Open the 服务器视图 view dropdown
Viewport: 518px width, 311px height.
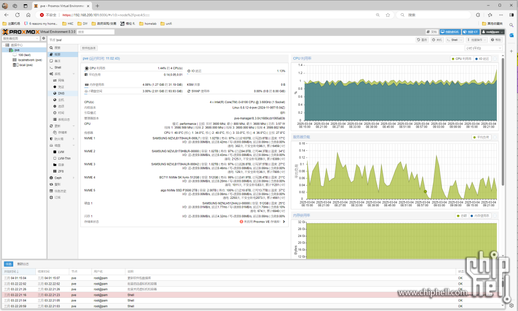pyautogui.click(x=21, y=39)
